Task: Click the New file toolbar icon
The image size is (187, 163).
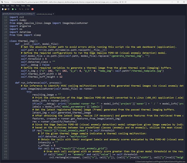Action: pos(2,9)
